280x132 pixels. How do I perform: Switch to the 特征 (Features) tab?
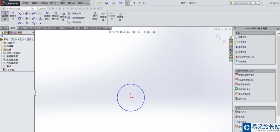(x=4, y=28)
